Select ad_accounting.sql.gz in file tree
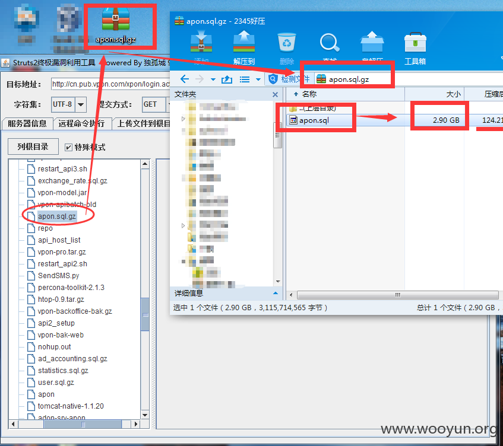 point(72,359)
